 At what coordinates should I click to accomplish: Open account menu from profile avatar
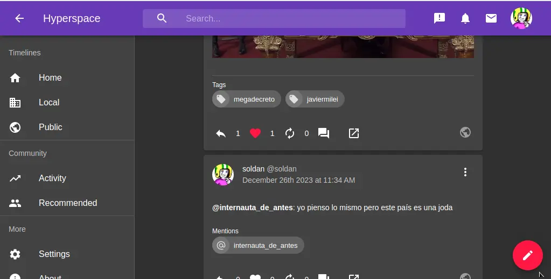(521, 18)
